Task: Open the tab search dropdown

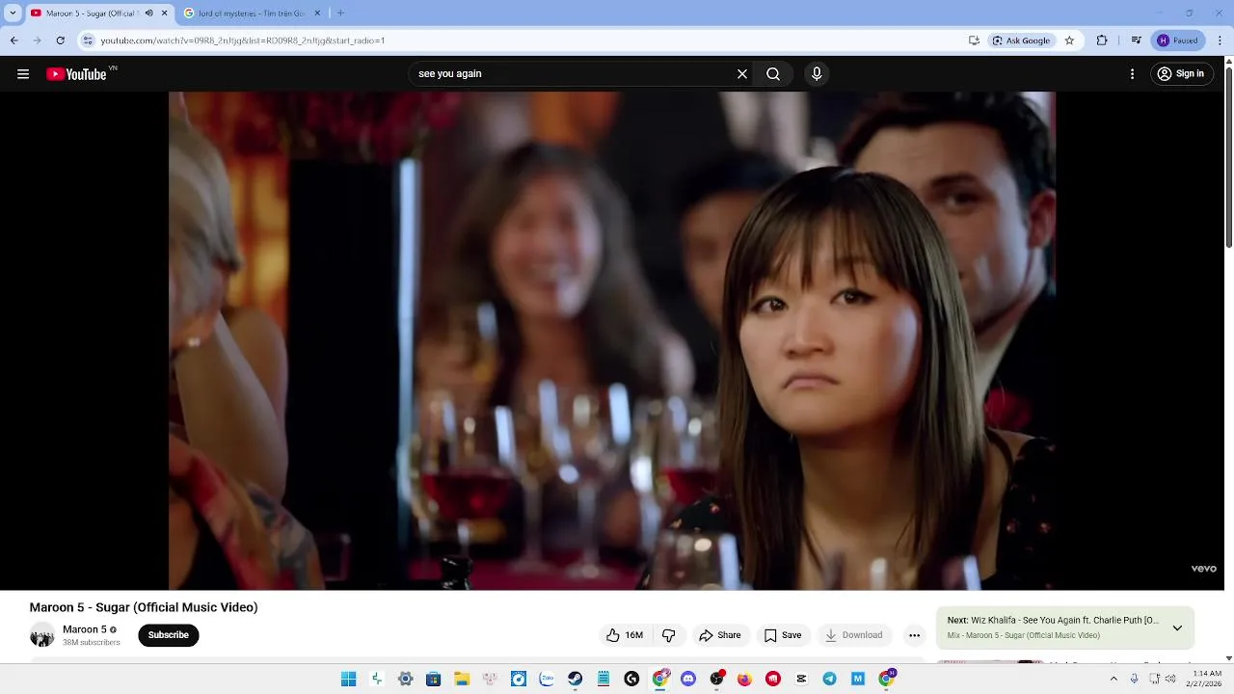Action: coord(13,13)
